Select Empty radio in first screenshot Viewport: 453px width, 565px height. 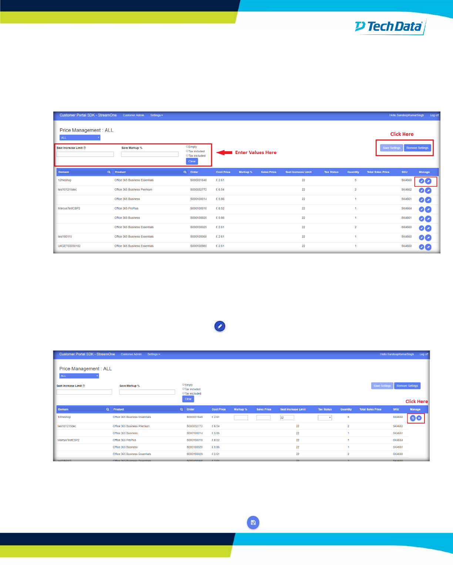pos(187,147)
